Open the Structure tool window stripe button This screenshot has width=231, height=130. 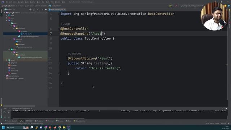[x=1, y=102]
